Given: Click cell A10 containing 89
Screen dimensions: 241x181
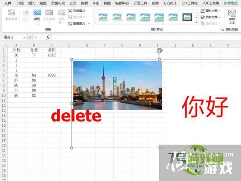Looking at the screenshot, I should (16, 96).
